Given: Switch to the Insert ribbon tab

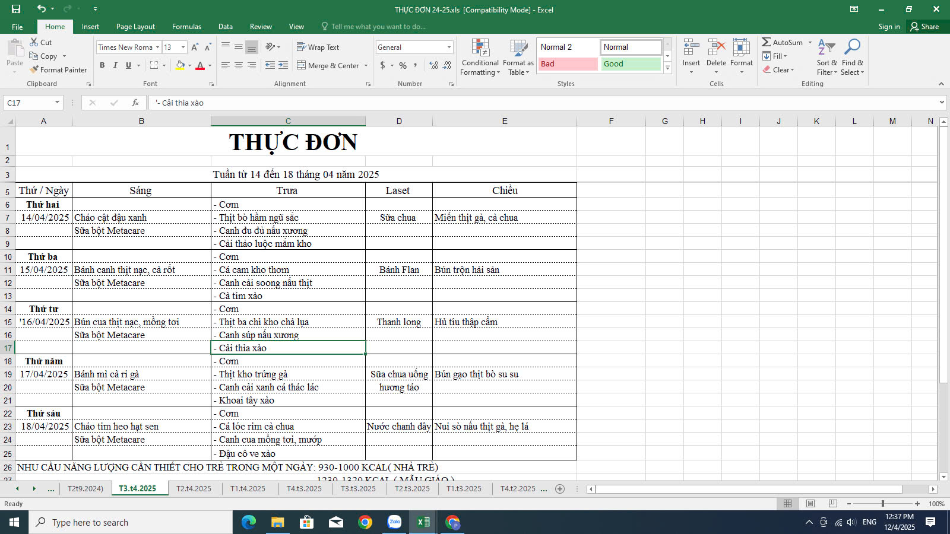Looking at the screenshot, I should pos(90,27).
